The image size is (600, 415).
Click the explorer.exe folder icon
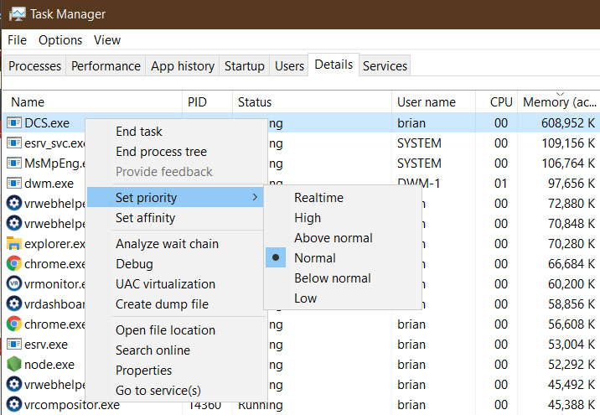14,244
